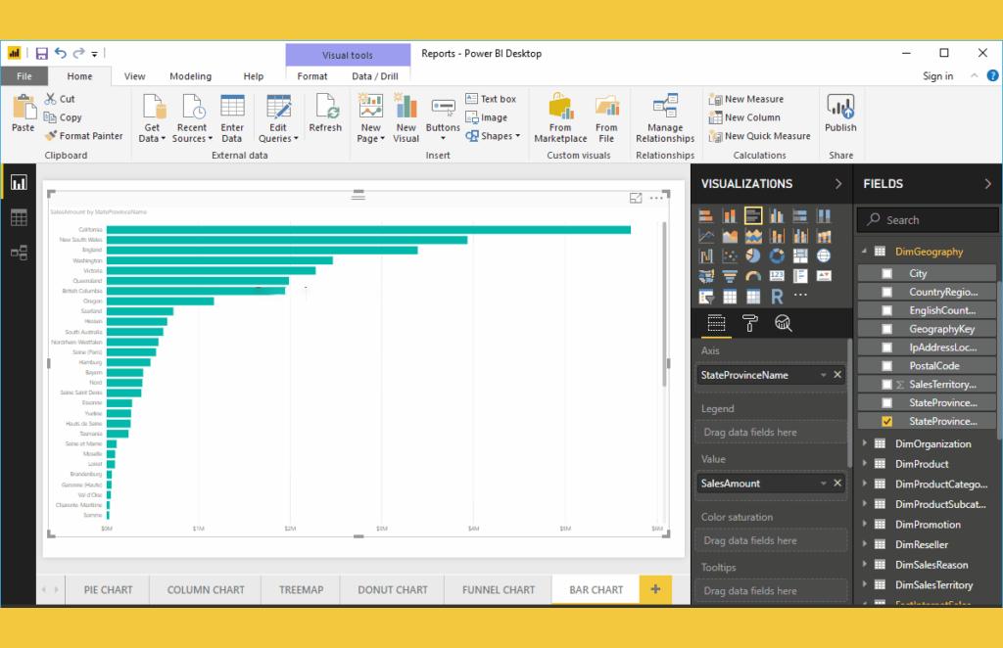Choose the R script visual
This screenshot has height=648, width=1003.
777,297
